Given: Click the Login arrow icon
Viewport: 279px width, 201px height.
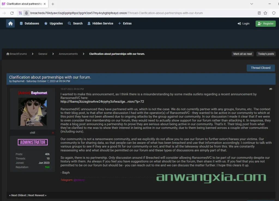Looking at the screenshot, I should 239,24.
